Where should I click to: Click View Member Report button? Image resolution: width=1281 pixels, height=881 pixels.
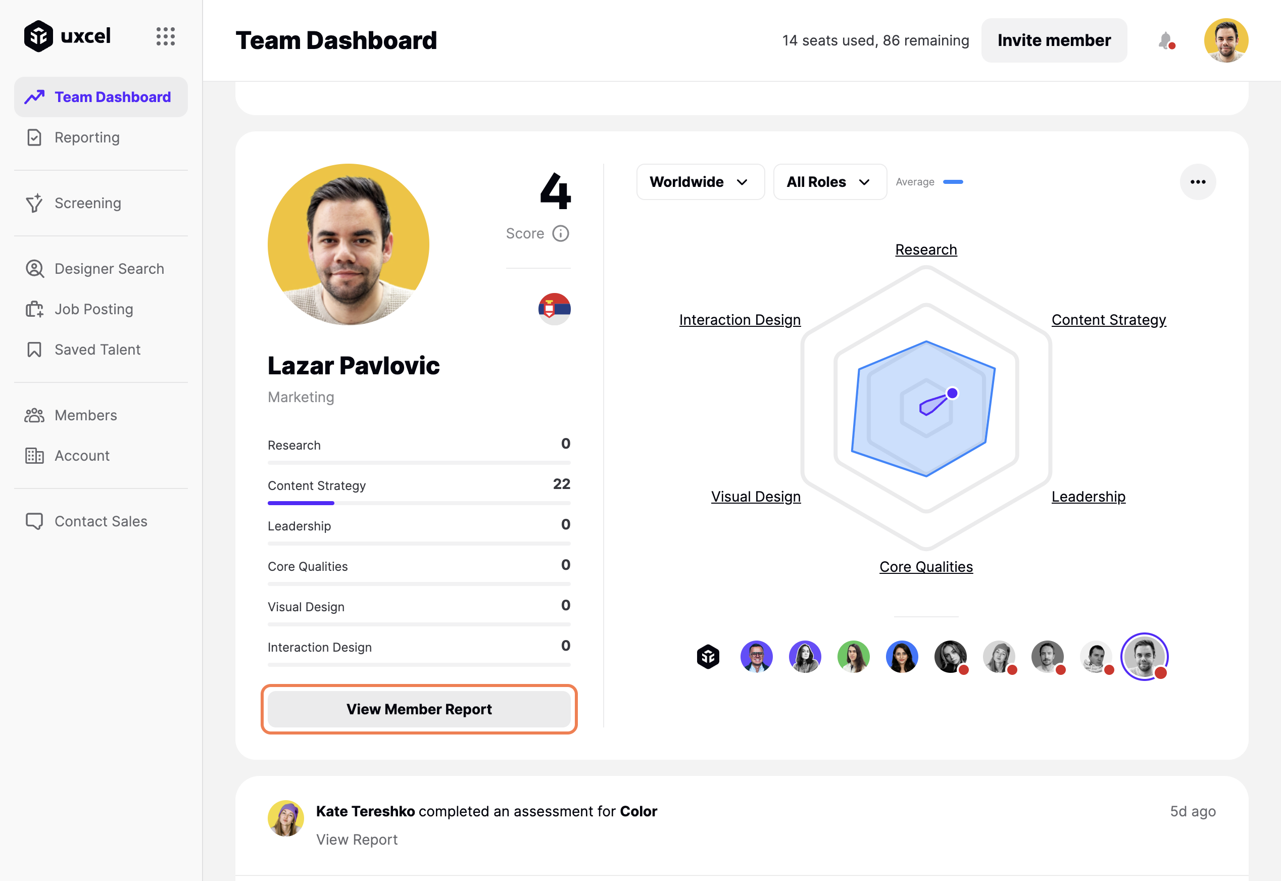coord(419,709)
